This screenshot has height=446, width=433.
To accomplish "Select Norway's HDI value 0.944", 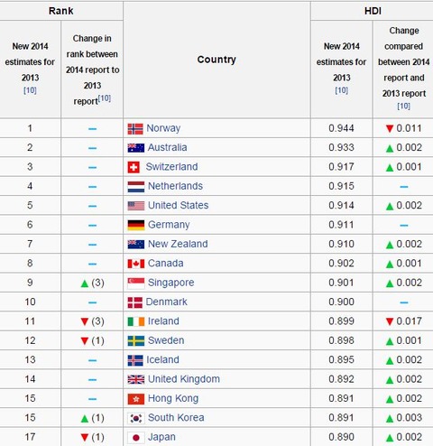I will (341, 128).
